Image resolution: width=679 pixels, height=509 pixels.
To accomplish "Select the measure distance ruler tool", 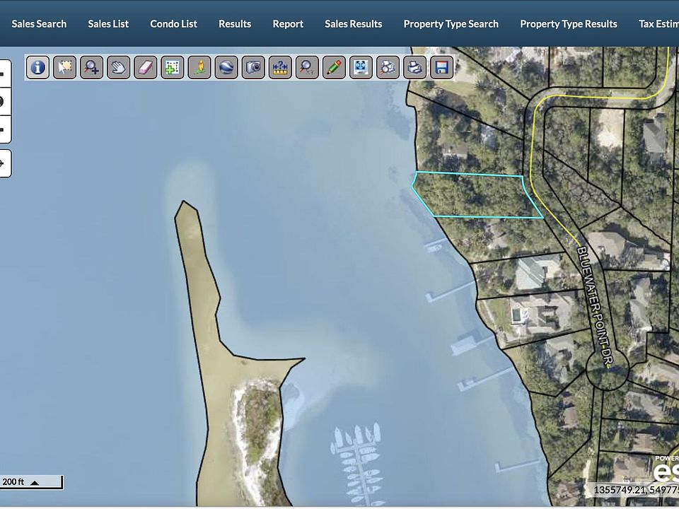I will (280, 68).
